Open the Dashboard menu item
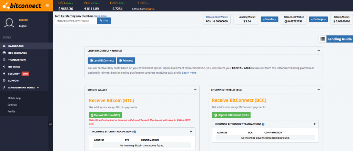The image size is (353, 151). point(26,46)
